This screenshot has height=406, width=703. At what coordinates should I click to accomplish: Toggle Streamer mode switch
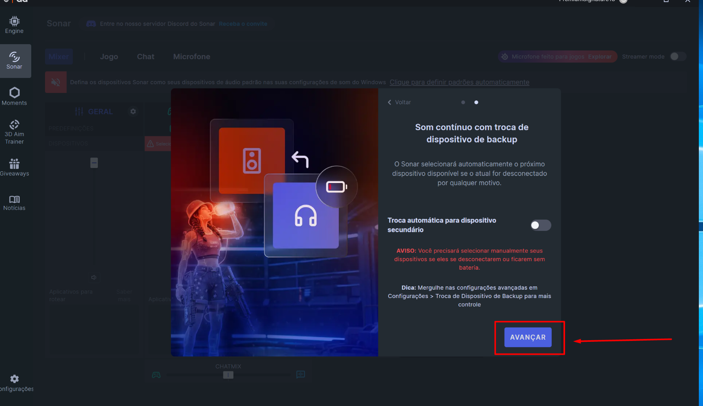click(x=678, y=57)
